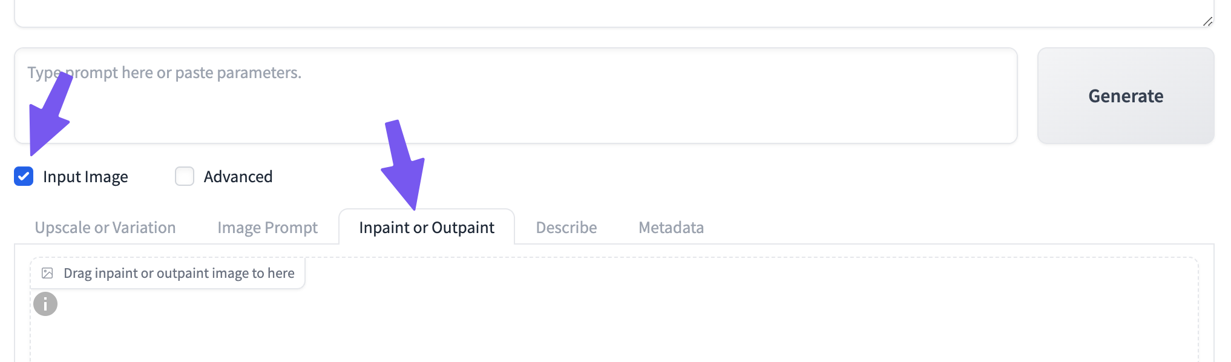Click the text box above the prompt field
Image resolution: width=1231 pixels, height=362 pixels.
pyautogui.click(x=605, y=12)
